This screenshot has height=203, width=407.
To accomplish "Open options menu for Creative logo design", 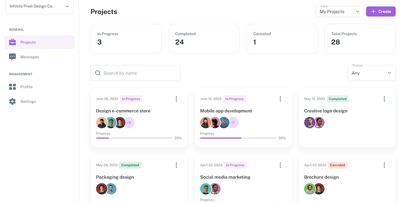I will tap(384, 99).
